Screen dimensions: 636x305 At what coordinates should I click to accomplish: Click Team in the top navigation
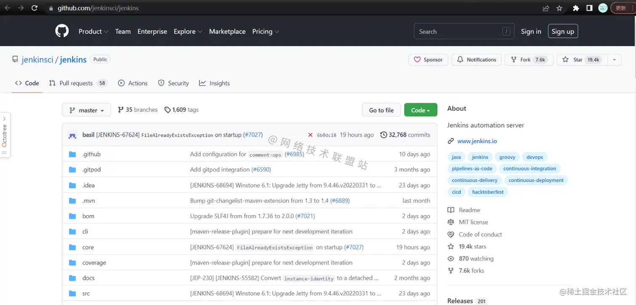pyautogui.click(x=123, y=32)
